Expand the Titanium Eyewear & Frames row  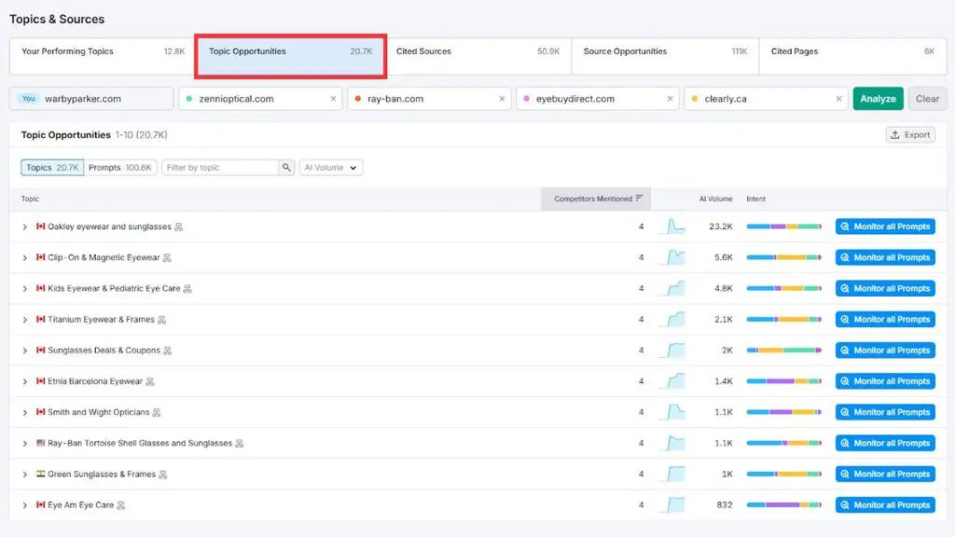(x=25, y=320)
